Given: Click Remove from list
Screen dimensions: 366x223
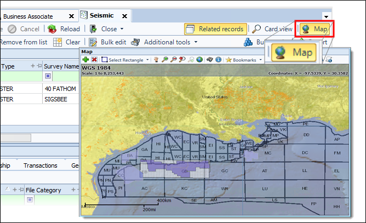Looking at the screenshot, I should point(24,42).
